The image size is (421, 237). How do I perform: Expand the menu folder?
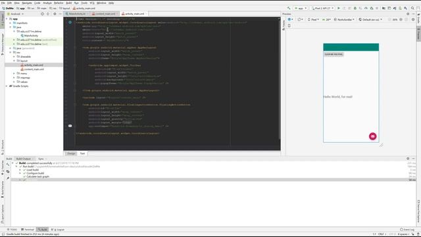tap(14, 73)
